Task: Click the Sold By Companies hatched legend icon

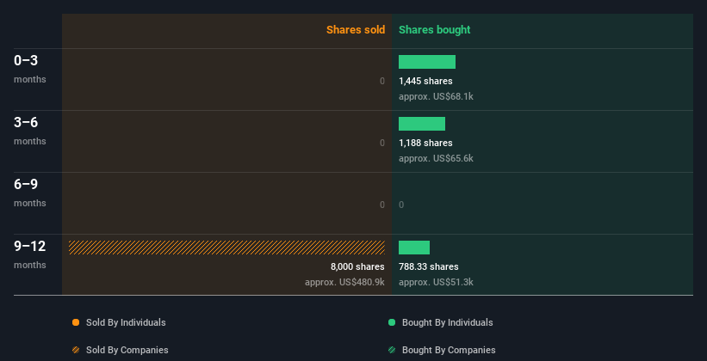Action: click(76, 350)
